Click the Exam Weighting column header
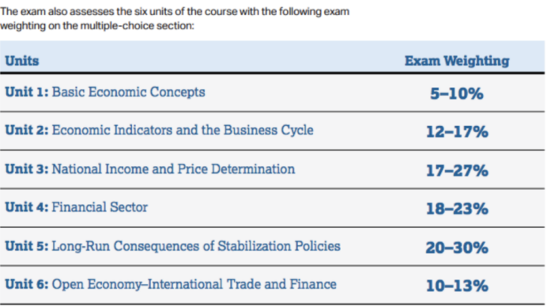Screen dimensions: 547x307 tap(457, 61)
